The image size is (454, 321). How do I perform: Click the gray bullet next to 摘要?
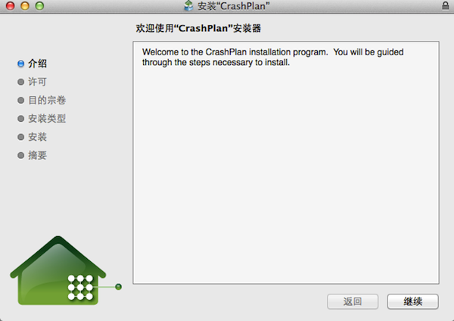[21, 155]
